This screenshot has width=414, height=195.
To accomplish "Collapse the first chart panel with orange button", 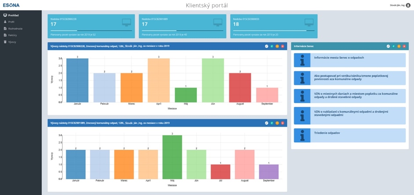I will (x=277, y=46).
